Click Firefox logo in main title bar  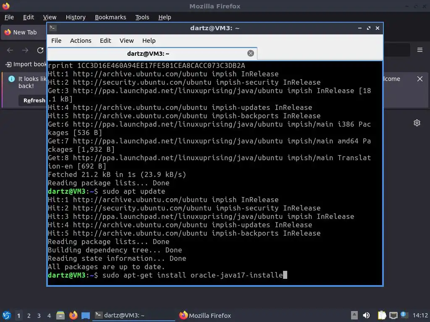6,6
